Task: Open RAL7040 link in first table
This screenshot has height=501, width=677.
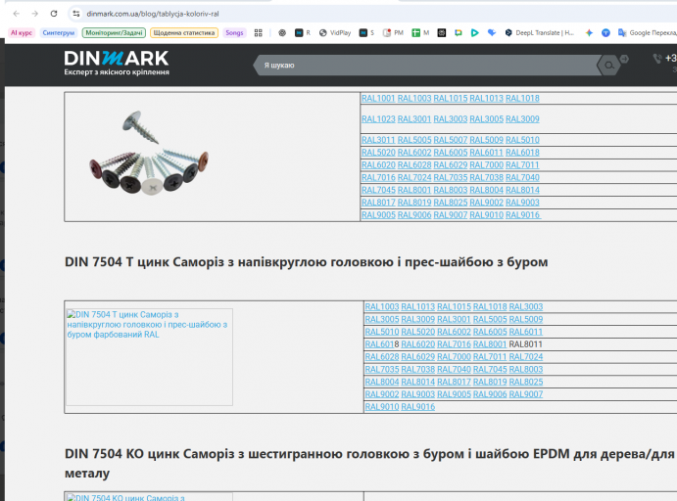Action: pyautogui.click(x=522, y=178)
